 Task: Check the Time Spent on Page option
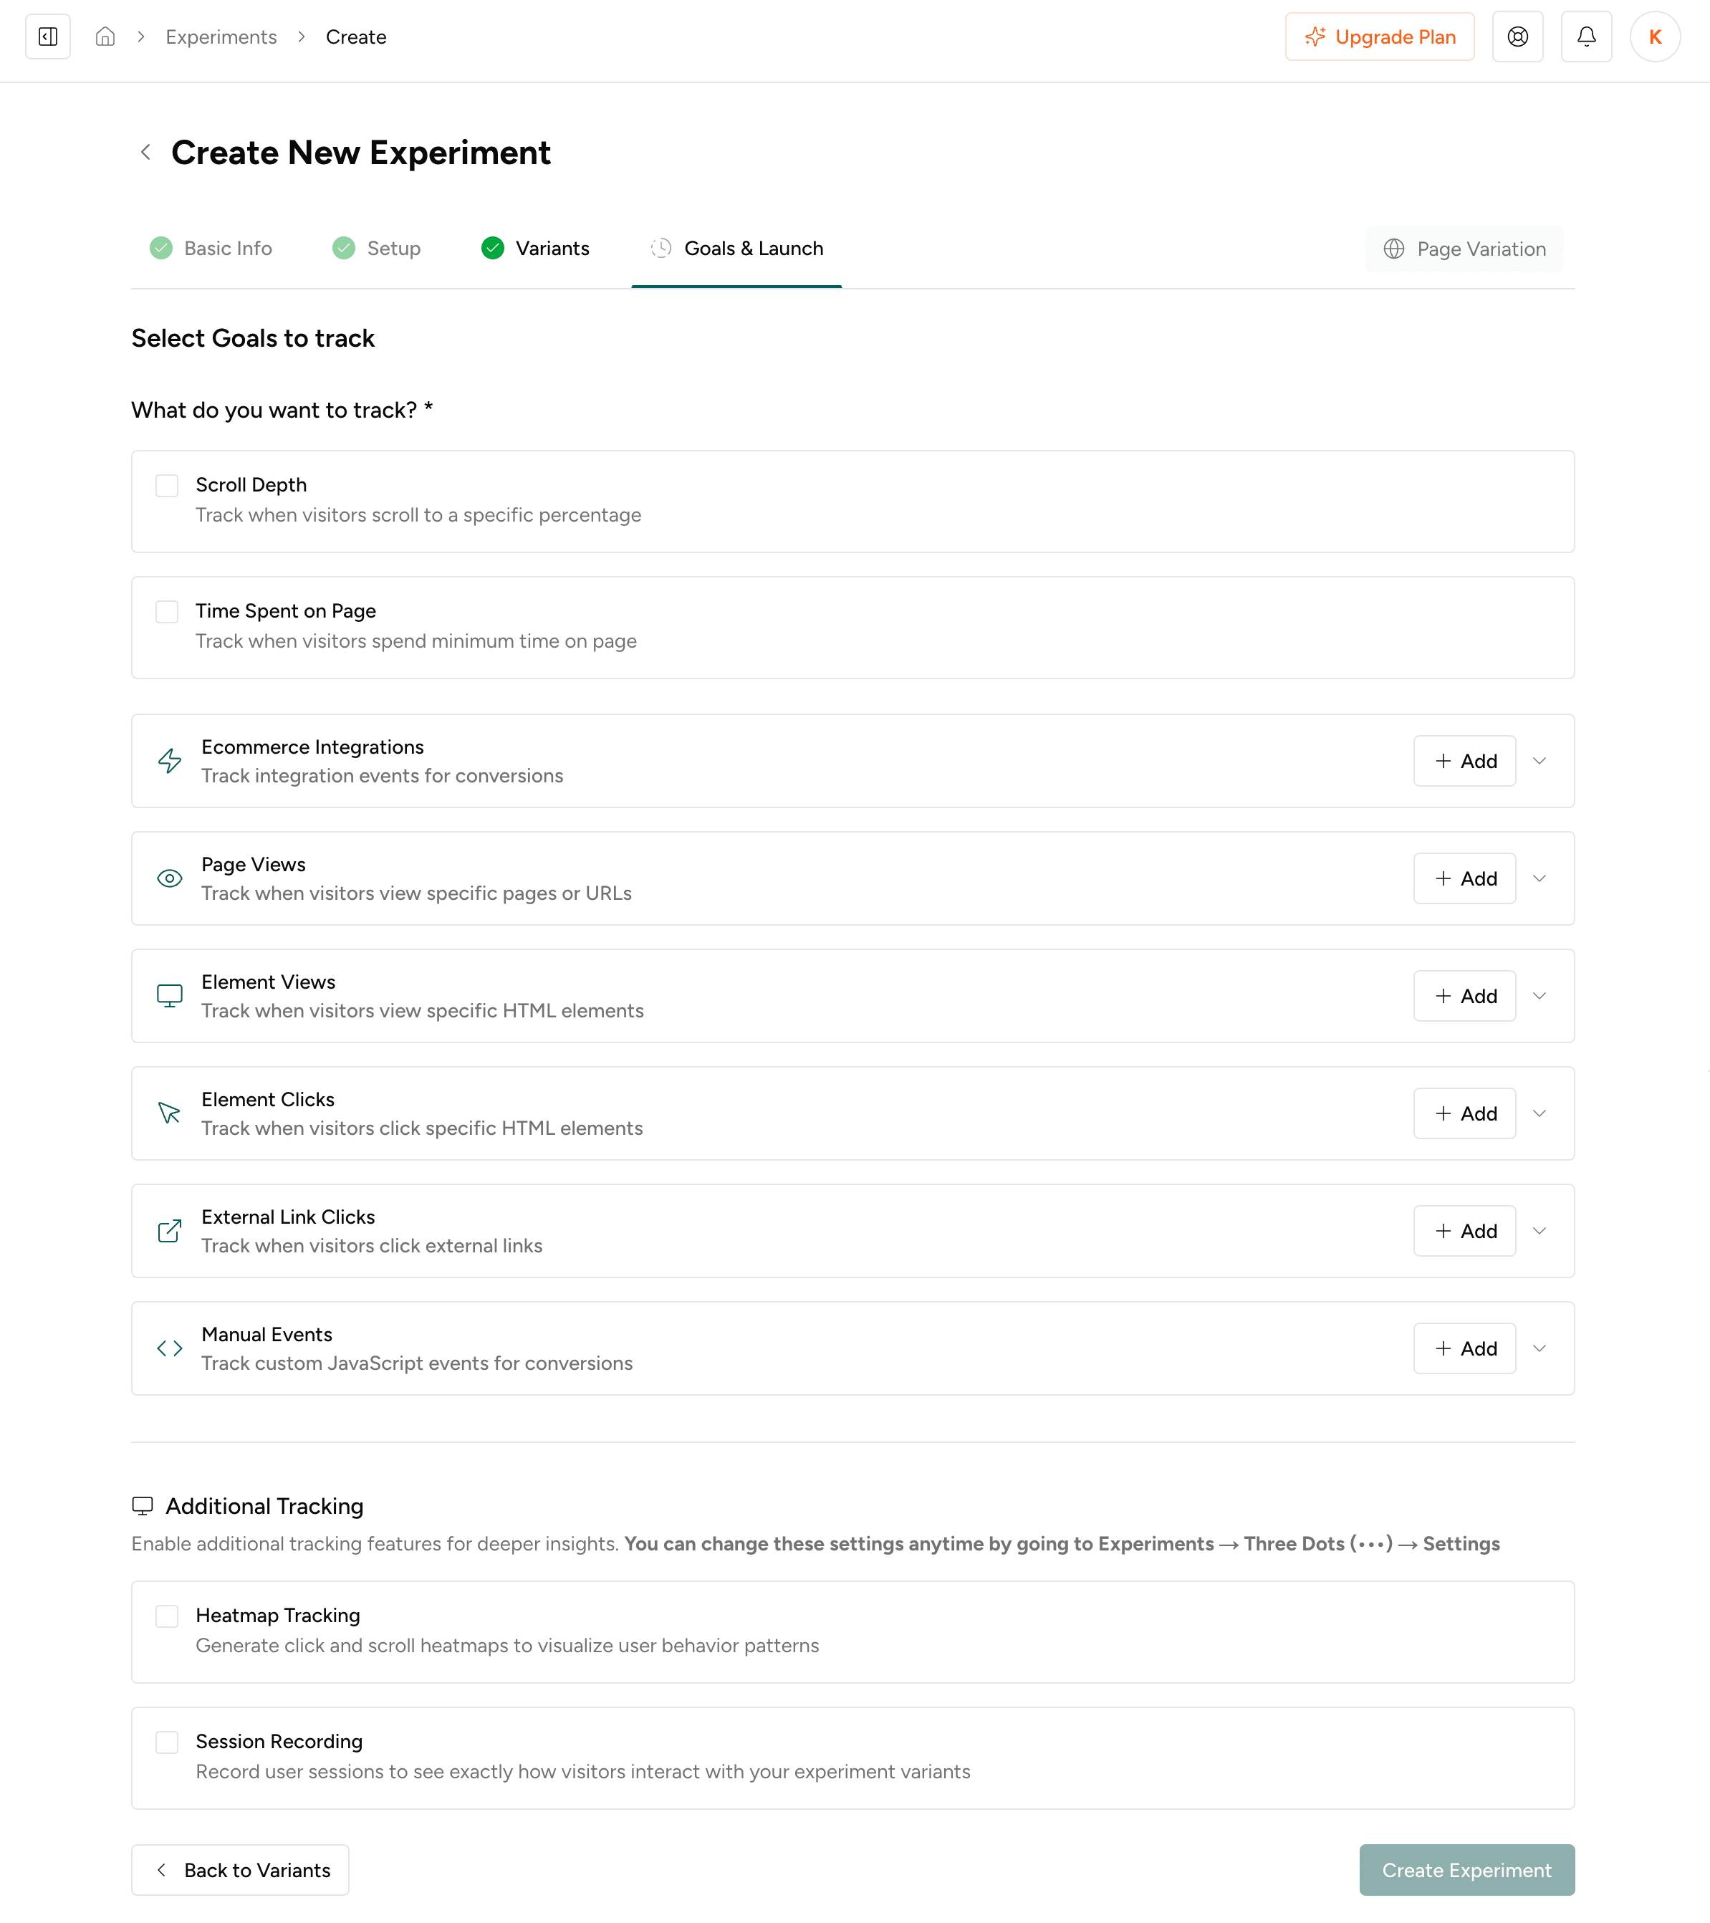point(168,612)
